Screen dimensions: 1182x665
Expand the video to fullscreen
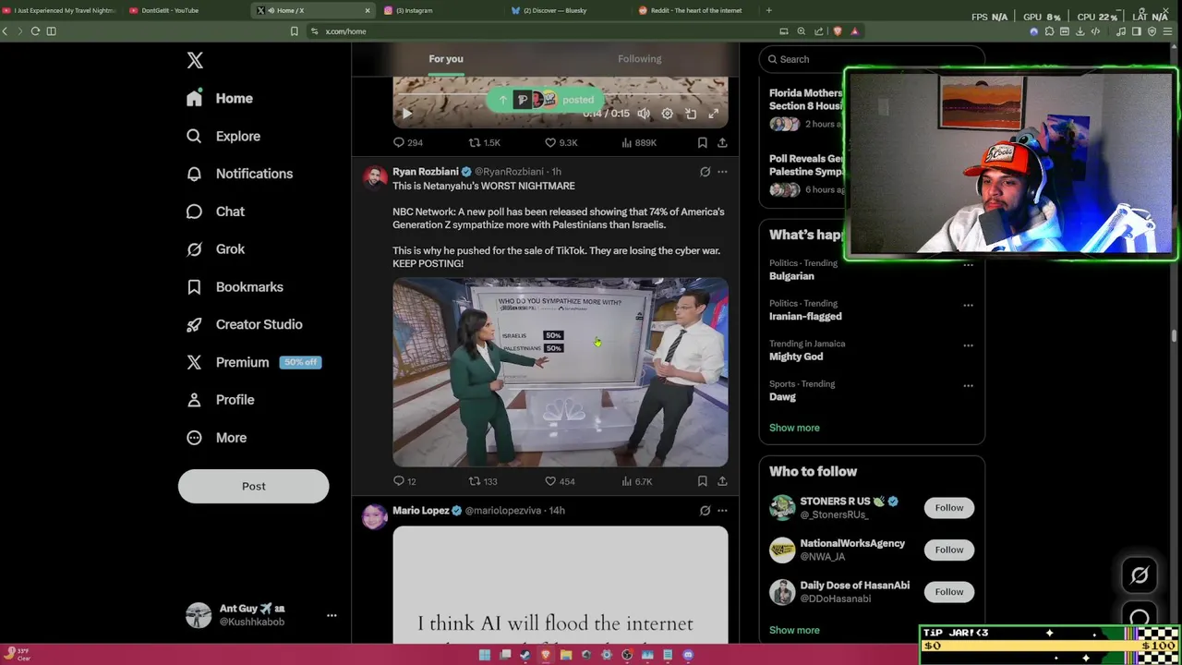(x=714, y=114)
